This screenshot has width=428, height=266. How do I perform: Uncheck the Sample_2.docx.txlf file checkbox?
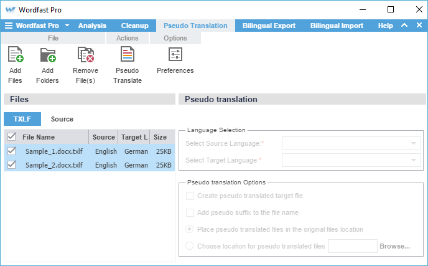[x=11, y=165]
